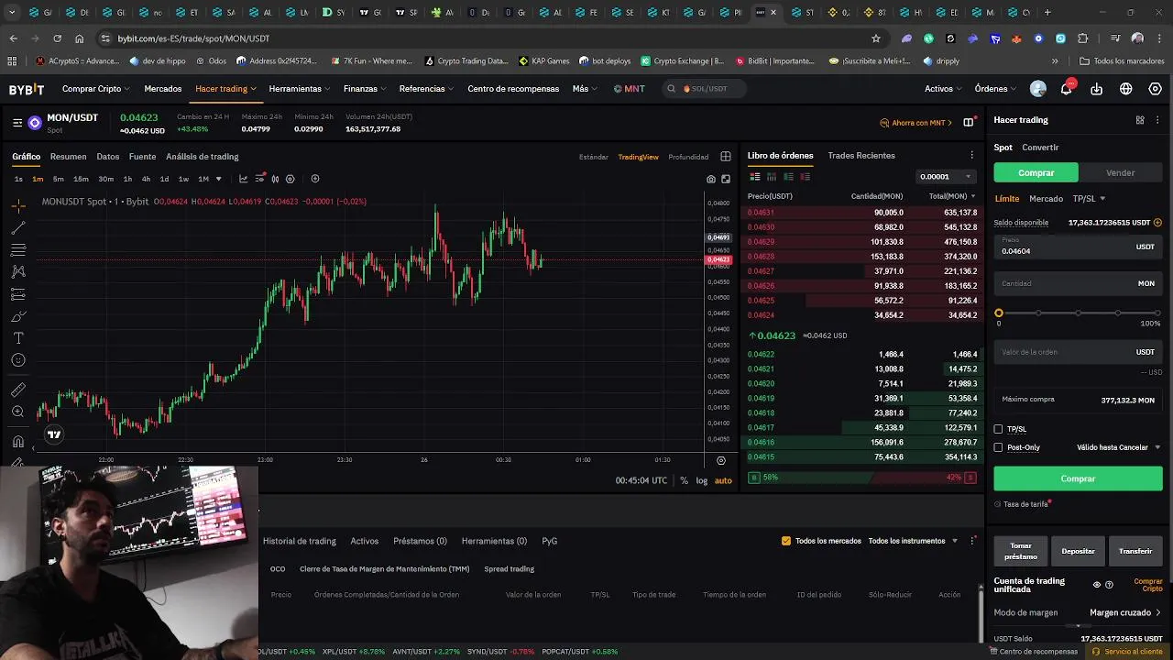
Task: Select the Mercado order type tab
Action: (x=1046, y=199)
